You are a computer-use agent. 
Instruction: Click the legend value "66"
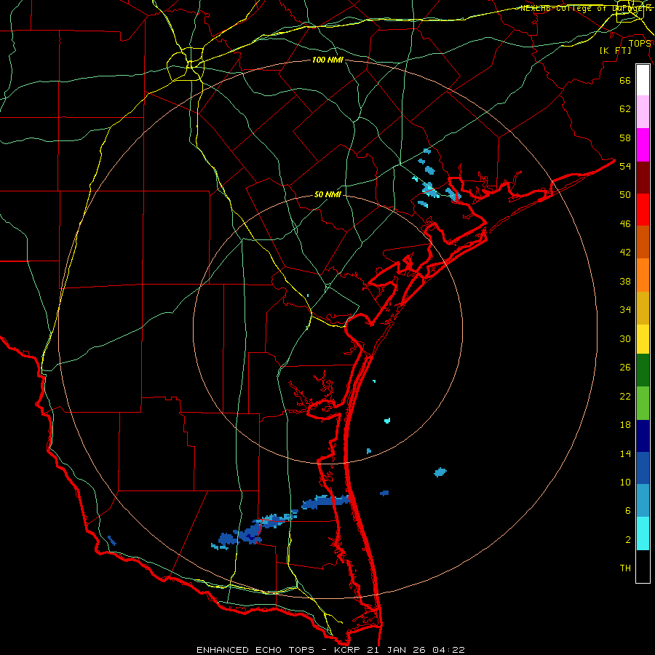pos(625,80)
